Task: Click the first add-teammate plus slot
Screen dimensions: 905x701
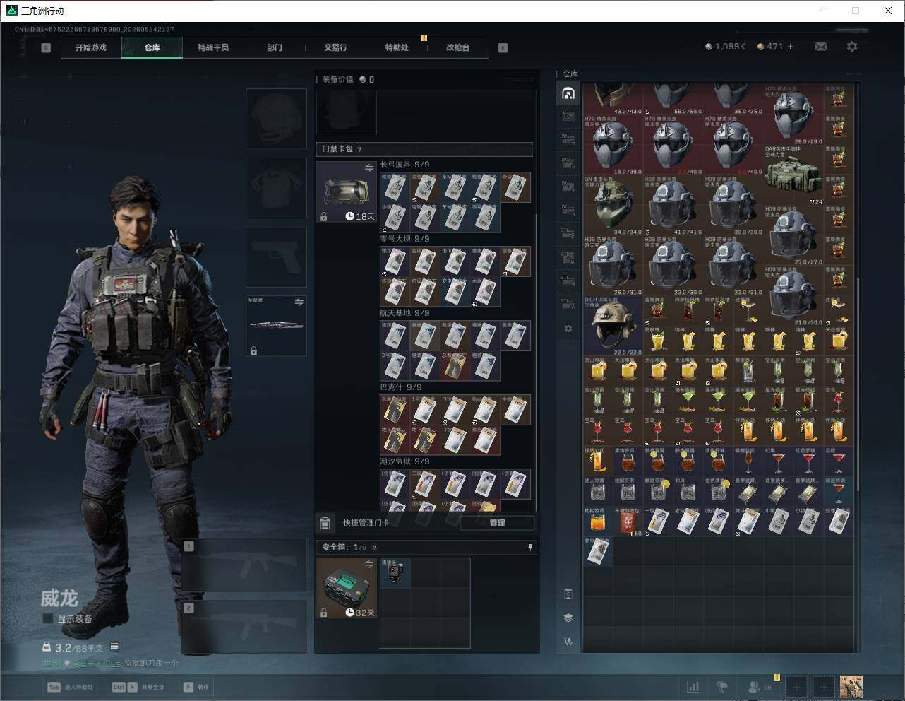Action: coord(796,687)
